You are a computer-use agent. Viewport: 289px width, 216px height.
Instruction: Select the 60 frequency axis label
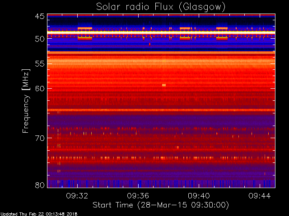(x=40, y=89)
